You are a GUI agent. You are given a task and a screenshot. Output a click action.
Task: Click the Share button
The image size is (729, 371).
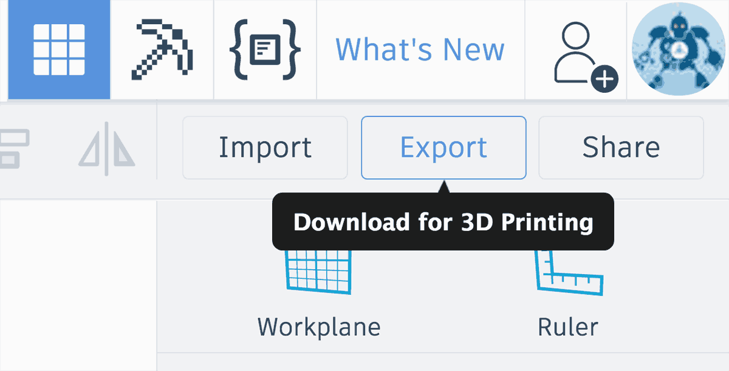tap(621, 147)
